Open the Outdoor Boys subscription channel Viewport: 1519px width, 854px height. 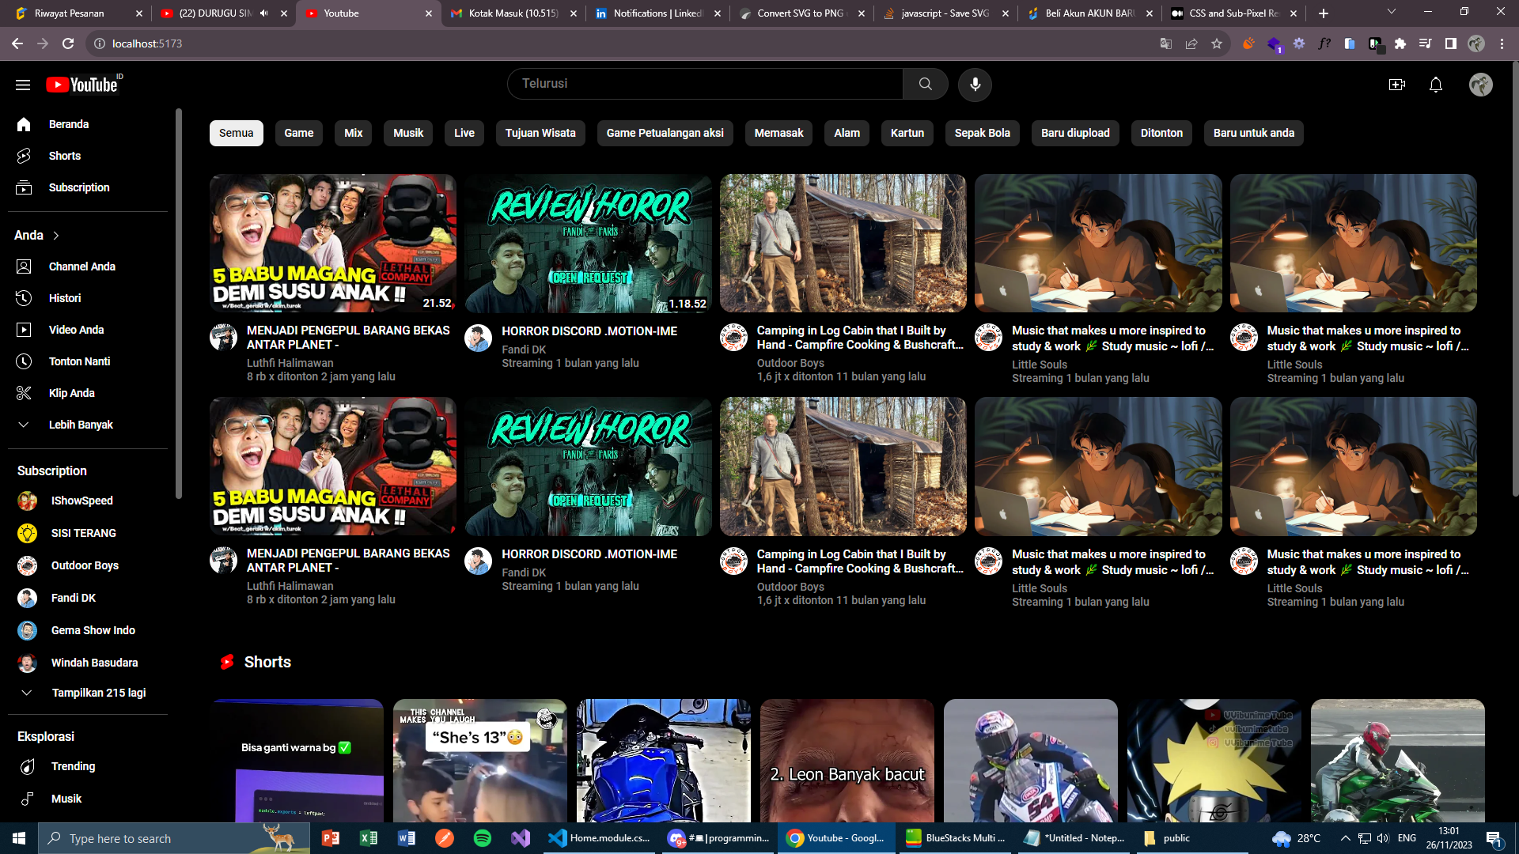coord(84,565)
